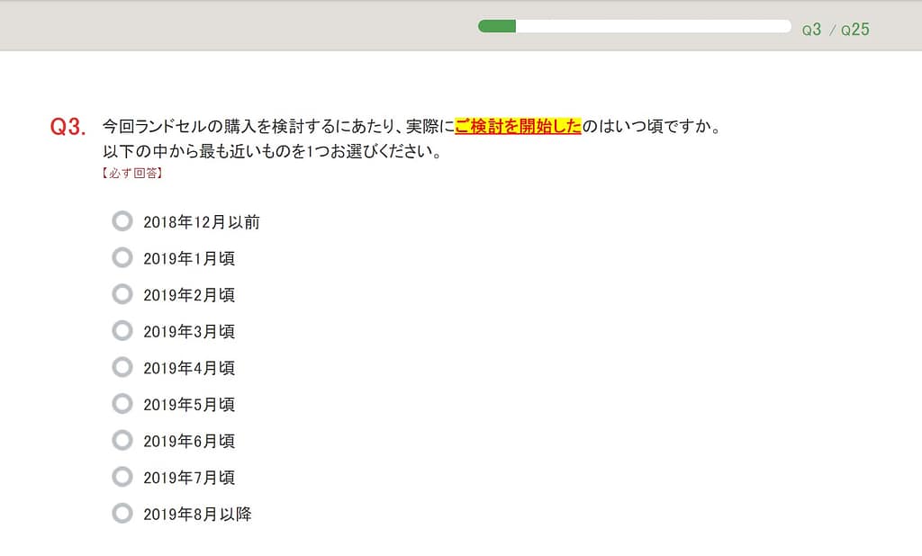This screenshot has height=556, width=922.
Task: Choose the 2019年2月頃 radio button
Action: (122, 294)
